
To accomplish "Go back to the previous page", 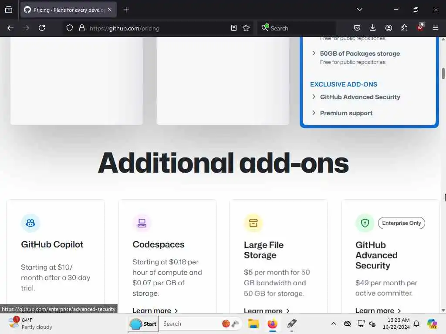I will click(10, 28).
